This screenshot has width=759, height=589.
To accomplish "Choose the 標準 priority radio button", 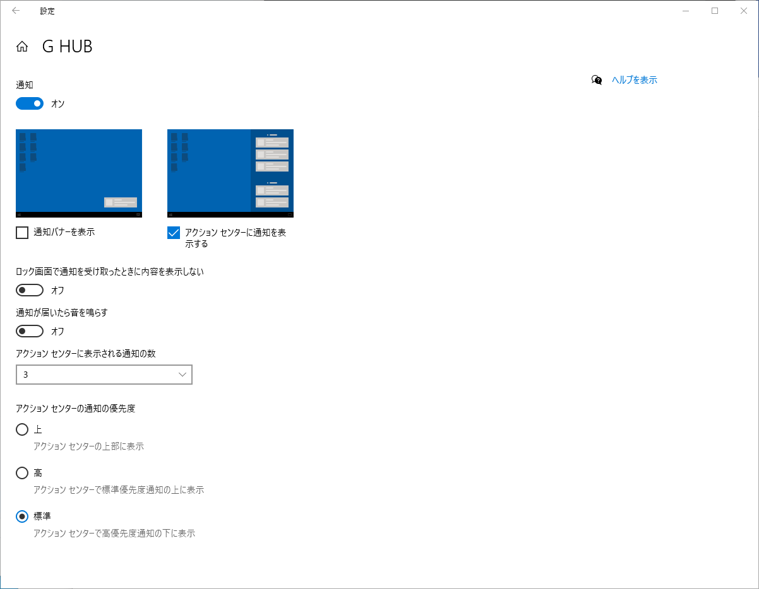I will [x=22, y=516].
